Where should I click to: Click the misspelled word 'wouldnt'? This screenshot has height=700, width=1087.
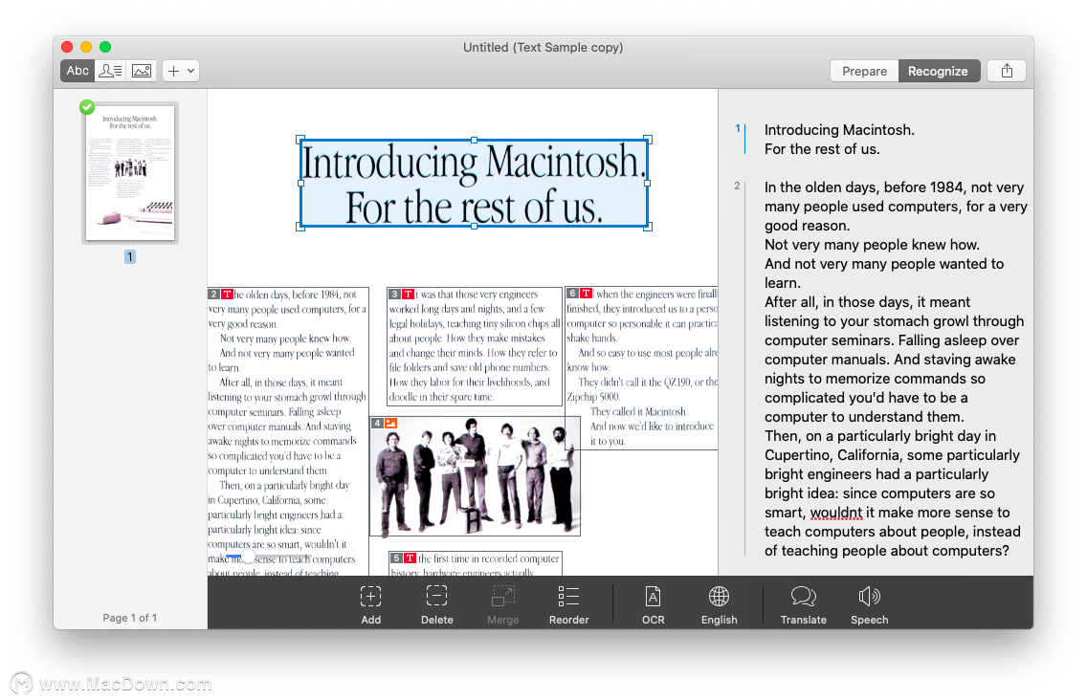tap(836, 513)
